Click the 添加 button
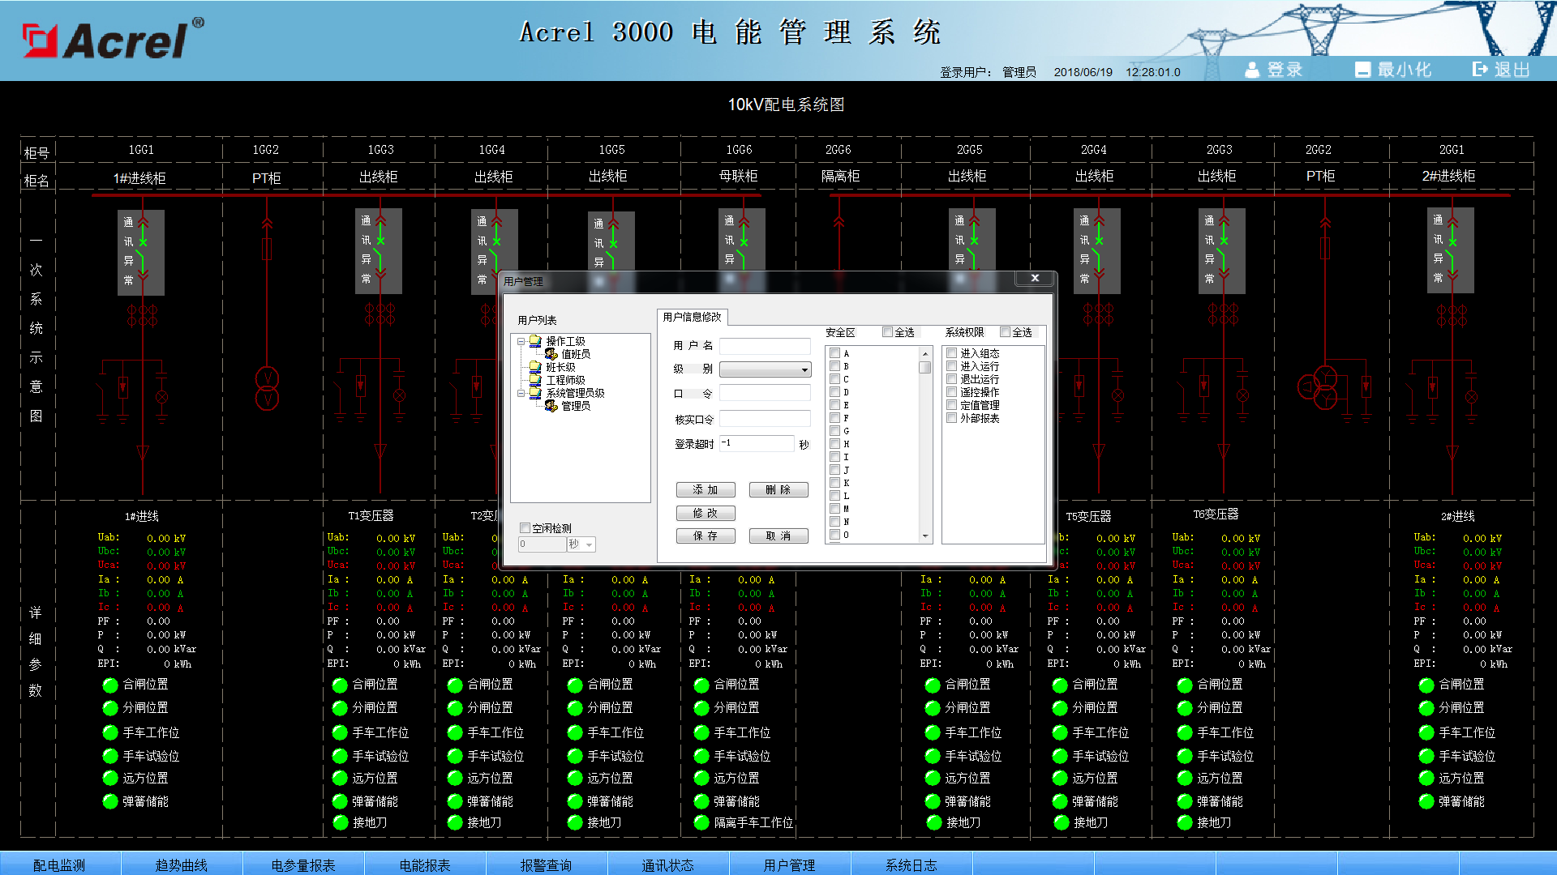Viewport: 1557px width, 875px height. point(706,490)
